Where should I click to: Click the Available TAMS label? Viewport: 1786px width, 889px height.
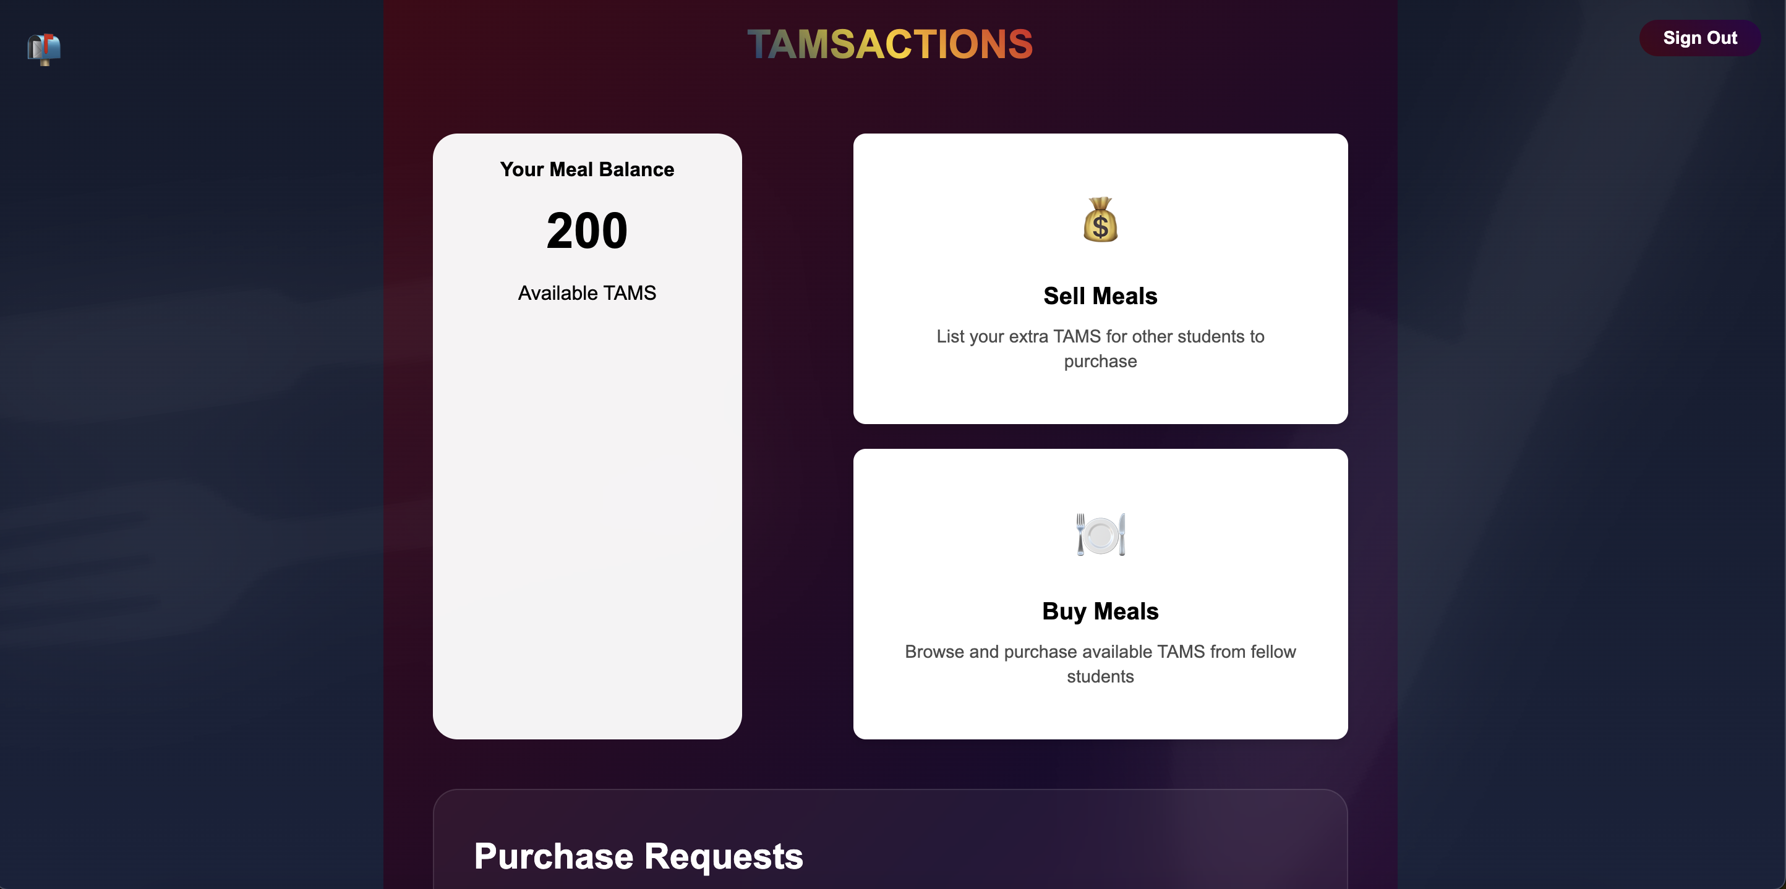[x=586, y=293]
